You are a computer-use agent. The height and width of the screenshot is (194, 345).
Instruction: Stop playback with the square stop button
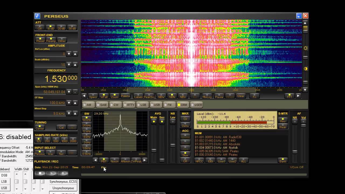click(40, 173)
